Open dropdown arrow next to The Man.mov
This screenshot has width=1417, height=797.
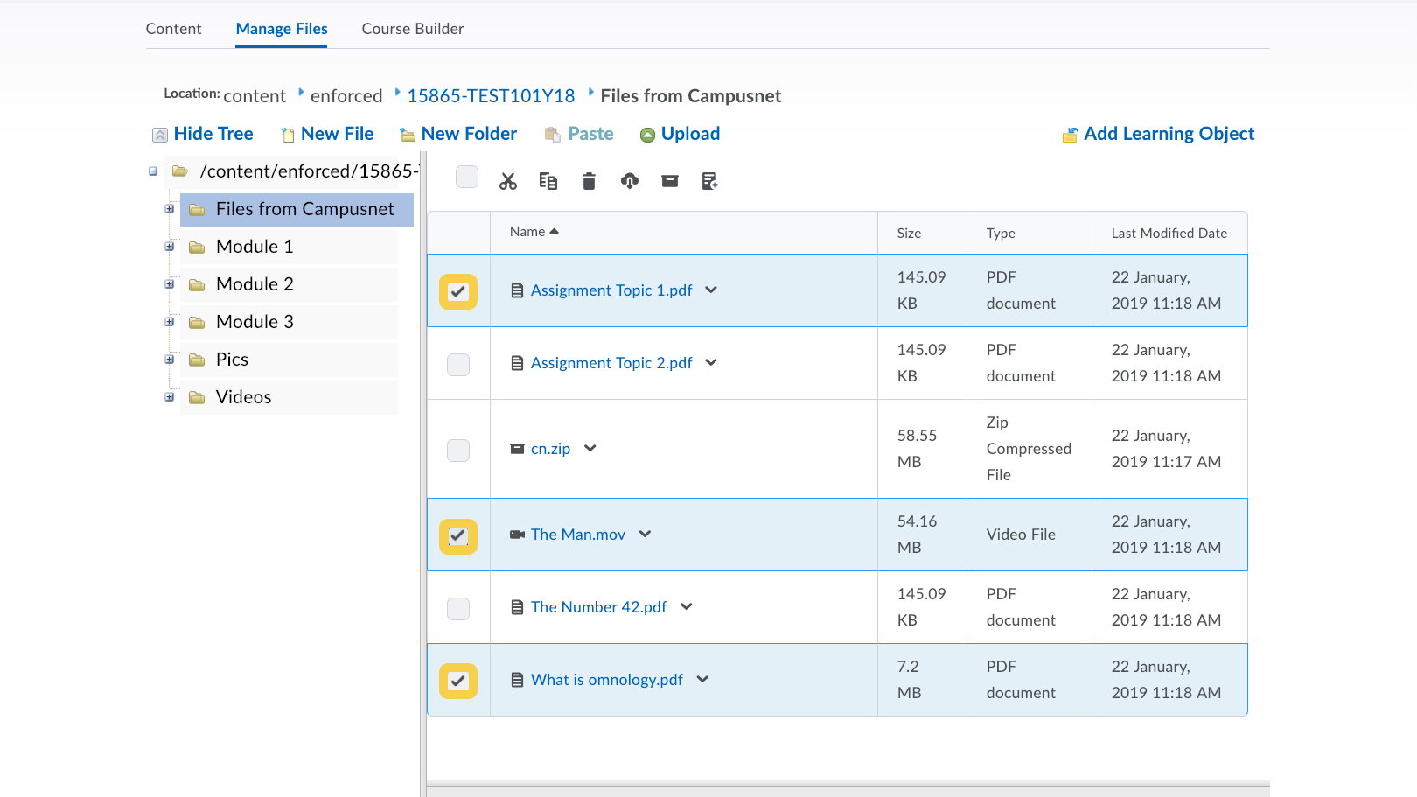[646, 535]
